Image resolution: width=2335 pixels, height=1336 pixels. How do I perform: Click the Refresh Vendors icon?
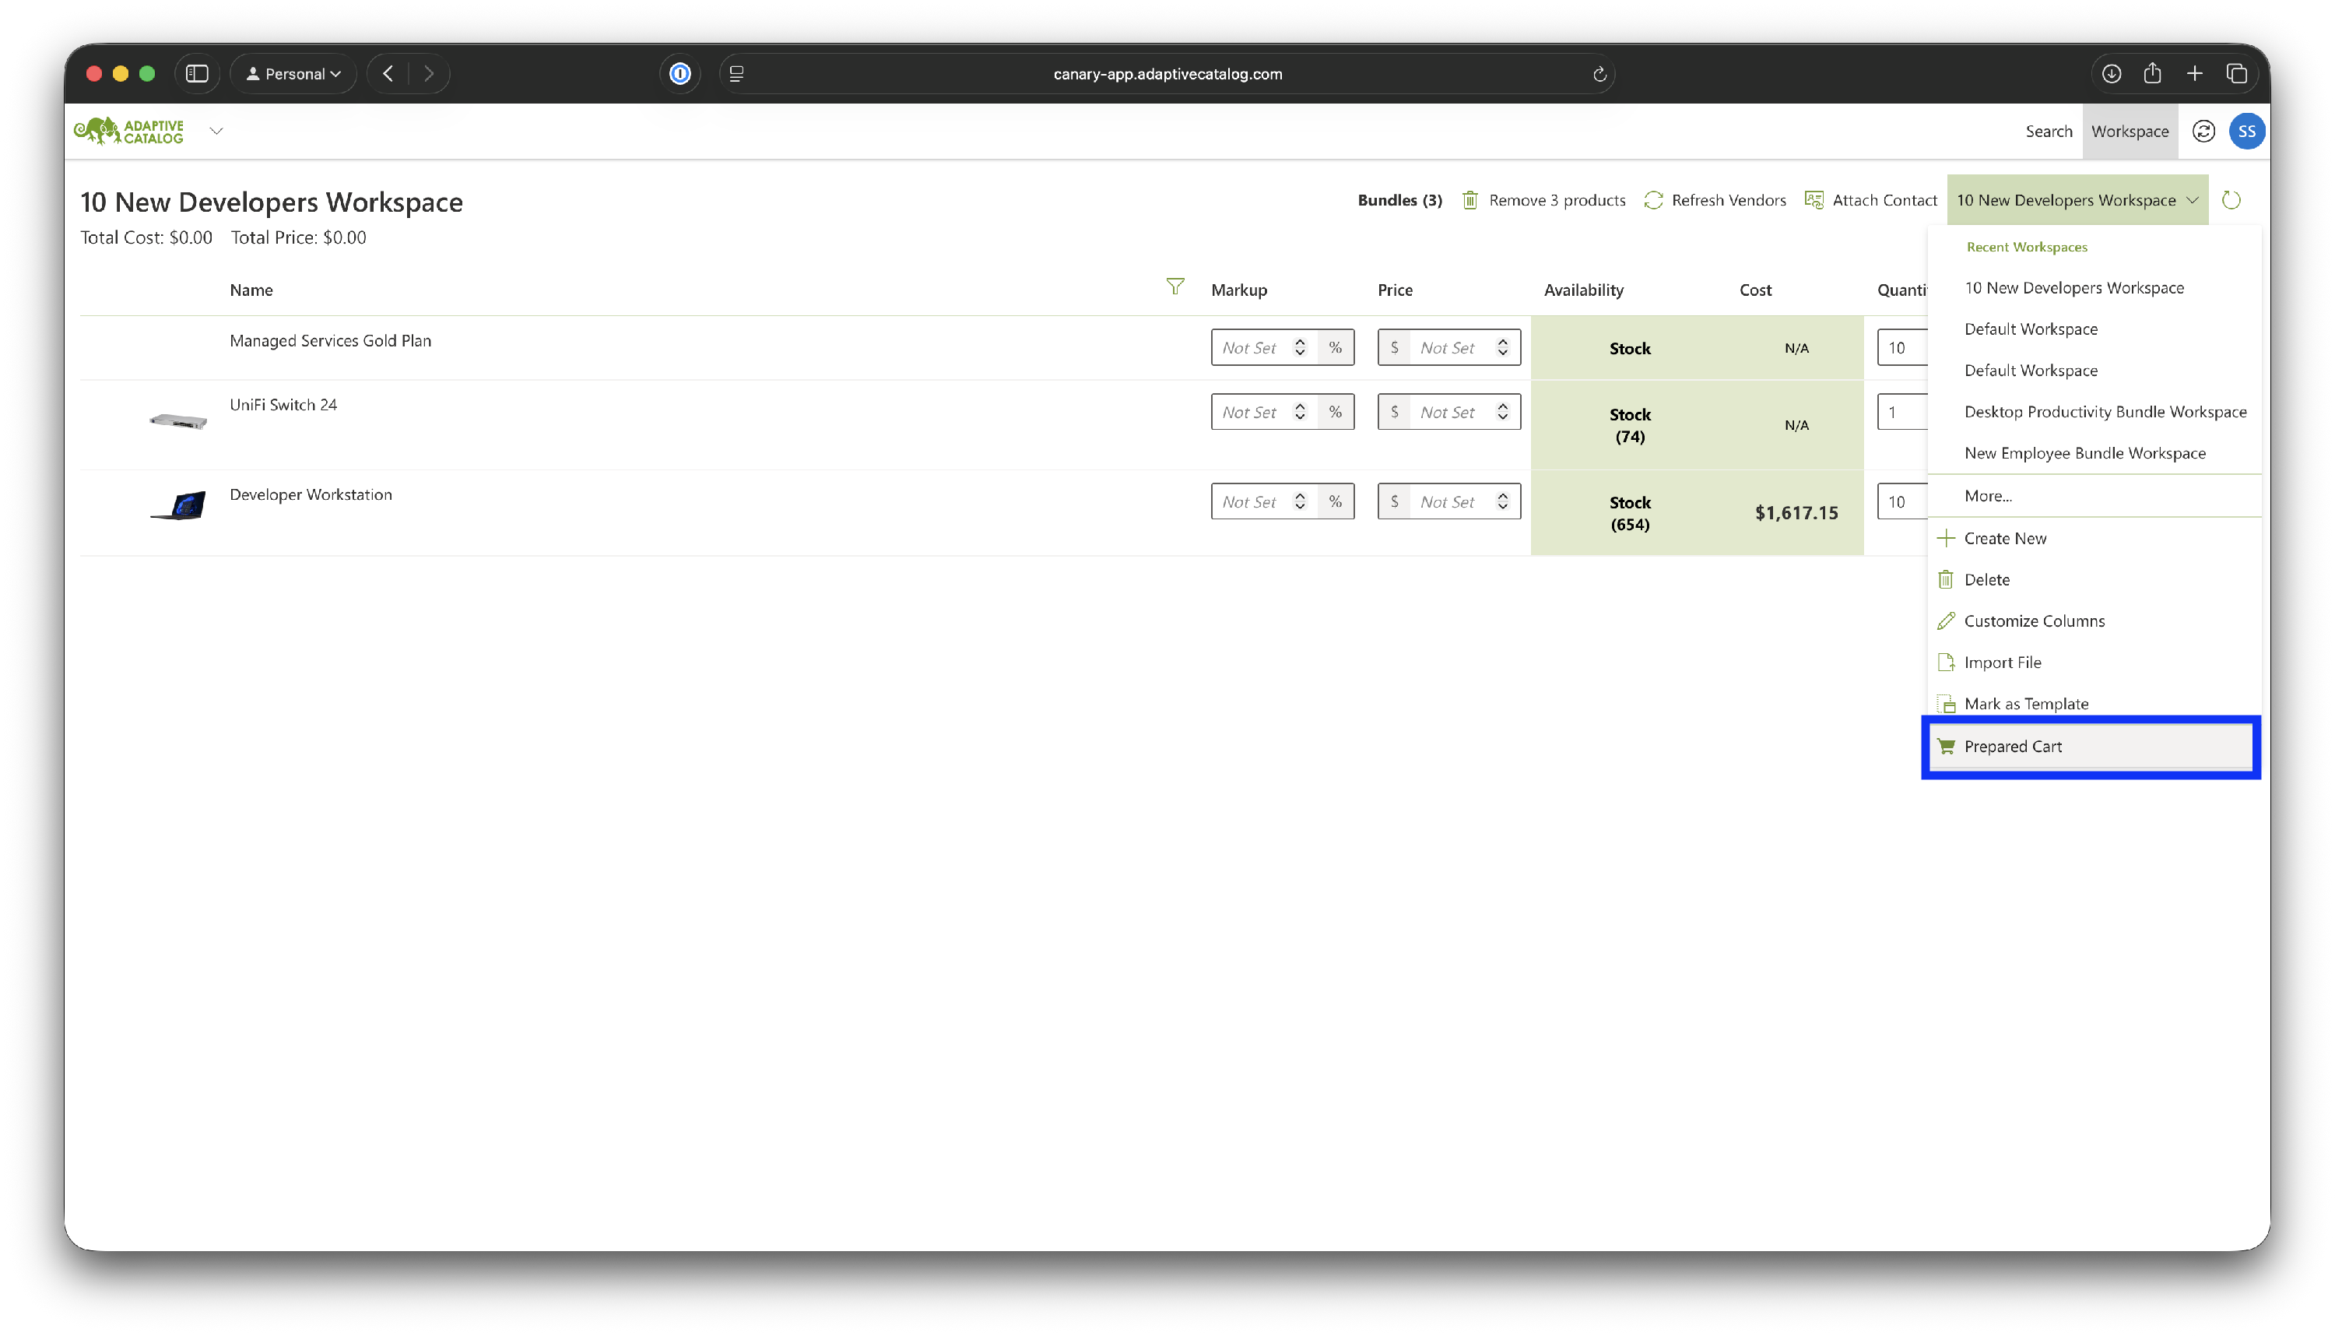1652,200
